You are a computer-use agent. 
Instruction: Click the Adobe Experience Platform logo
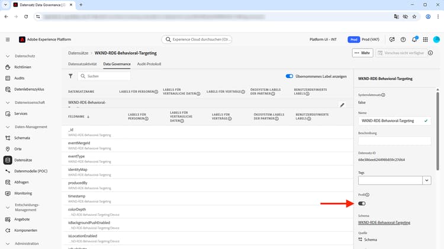tap(22, 39)
